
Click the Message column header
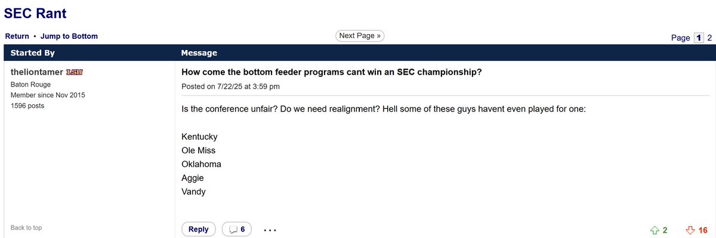pyautogui.click(x=199, y=53)
